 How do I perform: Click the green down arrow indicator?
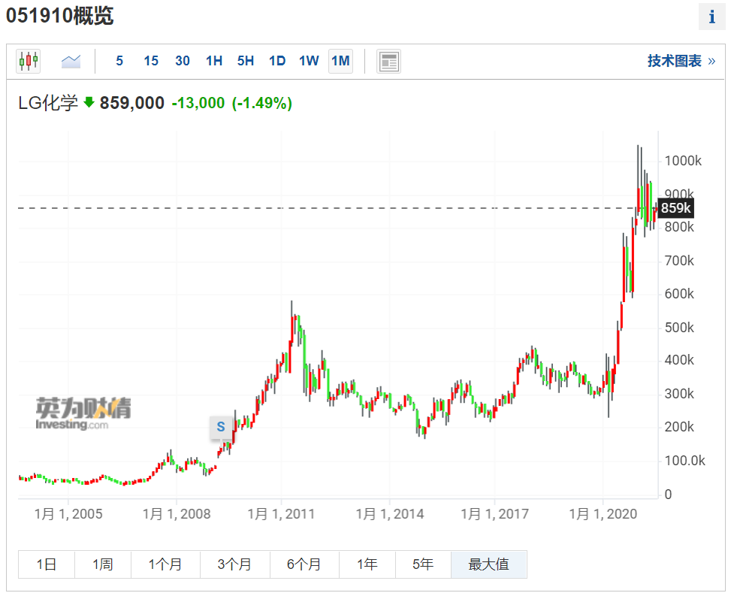point(89,102)
